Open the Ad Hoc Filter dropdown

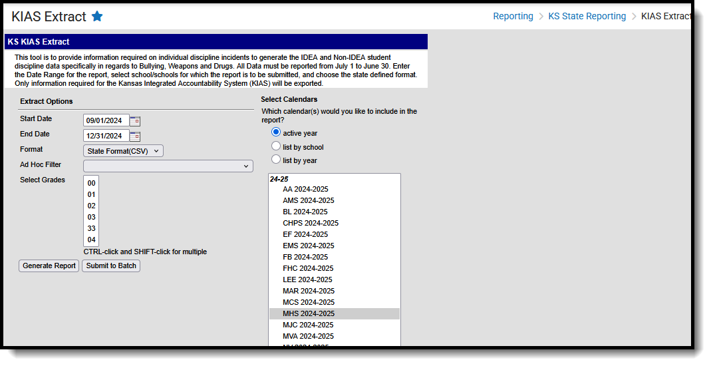(x=168, y=166)
